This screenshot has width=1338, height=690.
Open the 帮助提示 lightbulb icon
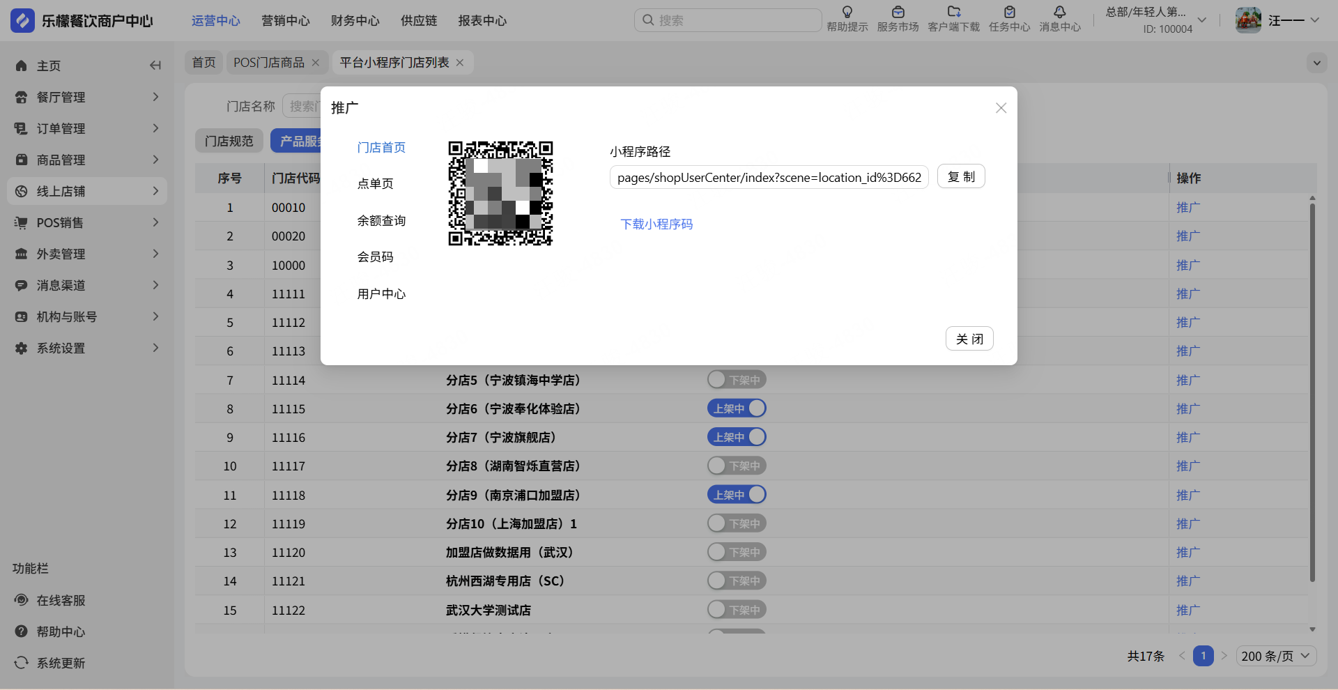coord(847,12)
